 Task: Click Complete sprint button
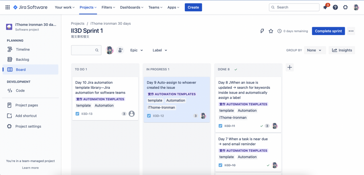(328, 31)
